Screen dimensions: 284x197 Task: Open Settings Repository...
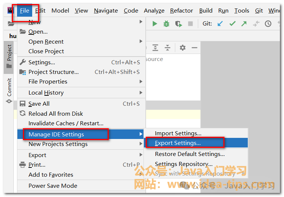[x=196, y=164]
